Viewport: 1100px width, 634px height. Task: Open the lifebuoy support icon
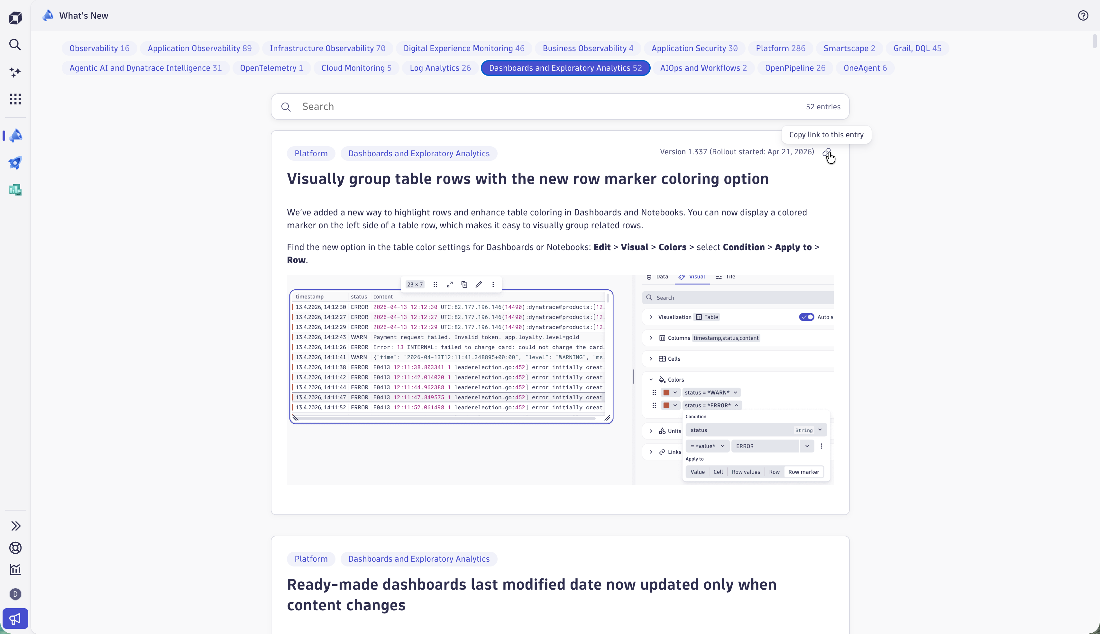tap(15, 548)
